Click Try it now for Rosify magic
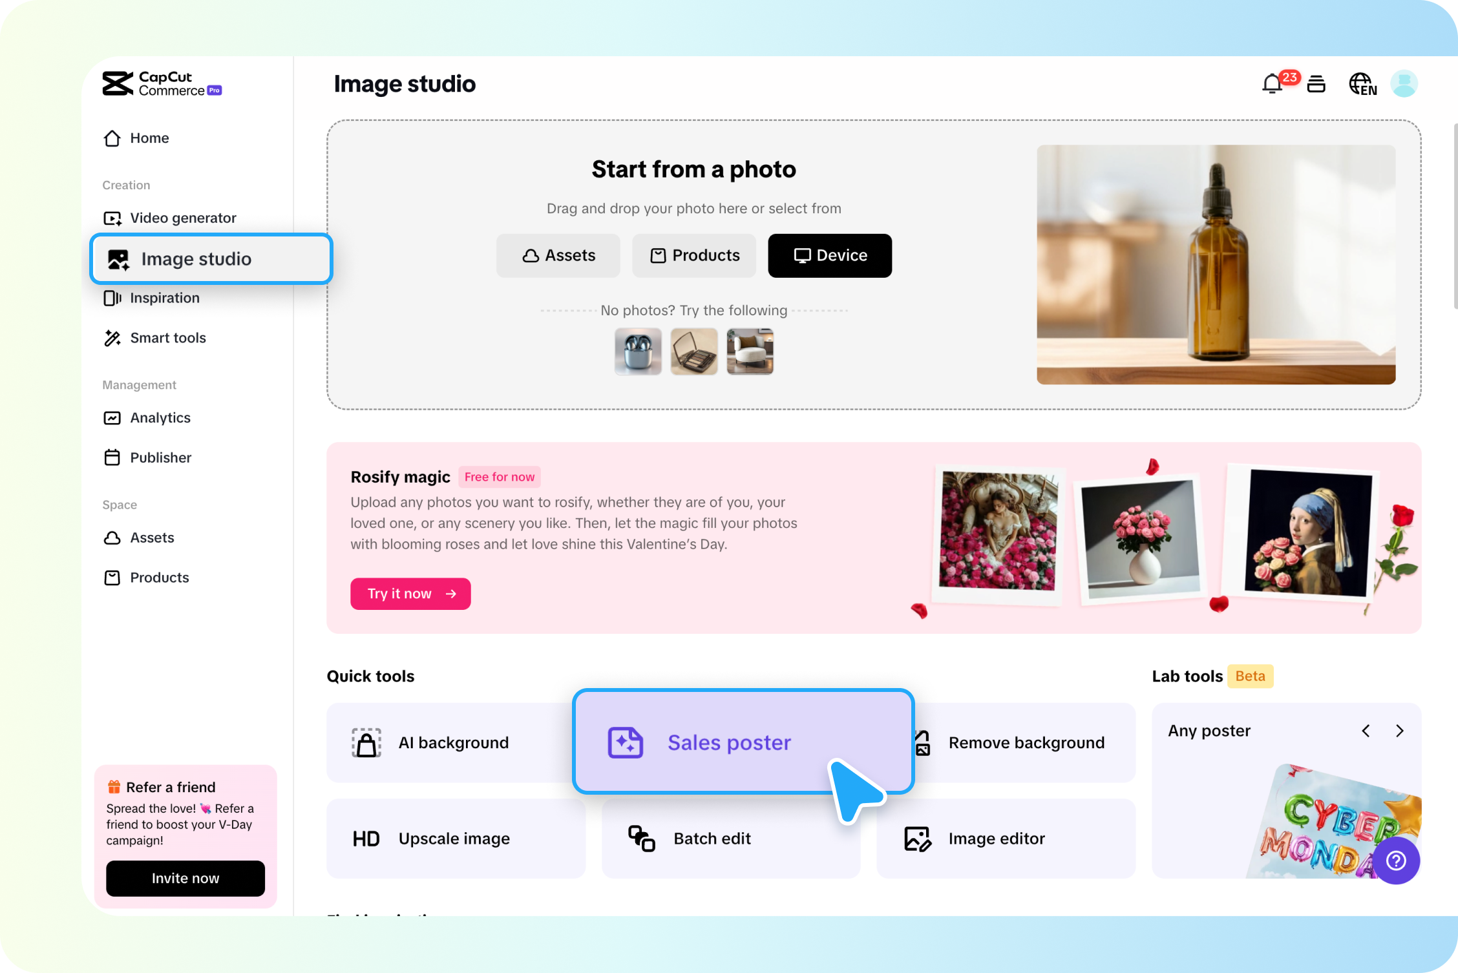Screen dimensions: 1458x973 tap(410, 593)
